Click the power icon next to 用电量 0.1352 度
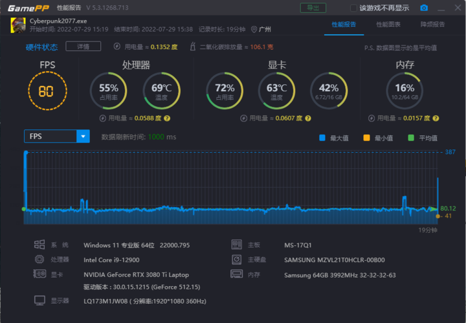The height and width of the screenshot is (323, 466). pyautogui.click(x=117, y=47)
